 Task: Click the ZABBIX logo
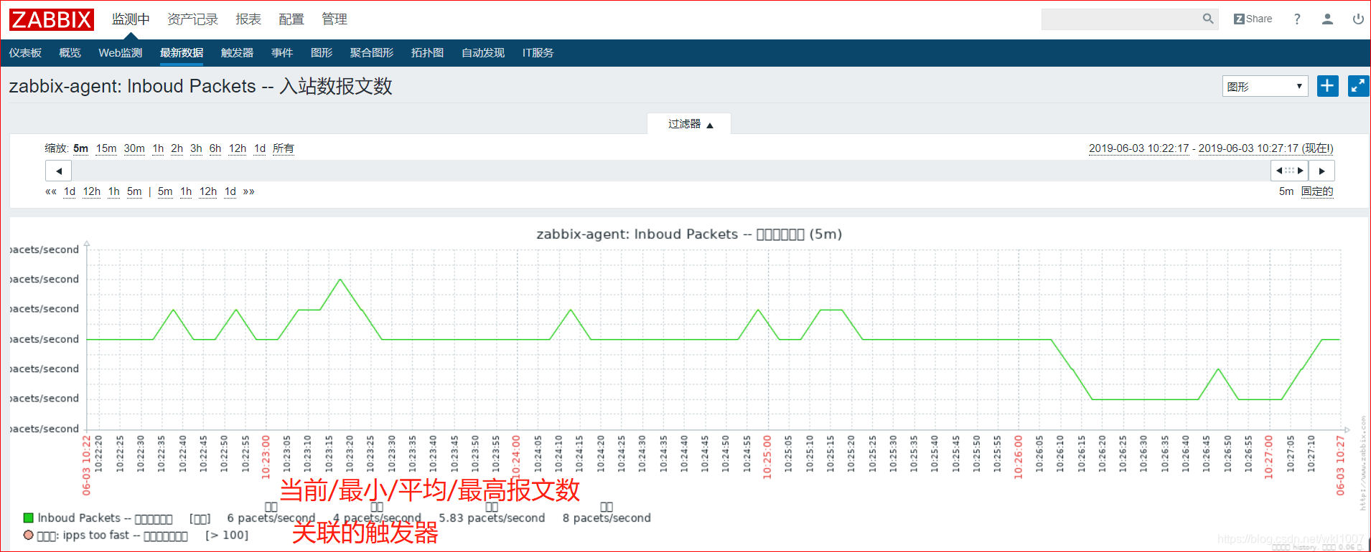[52, 19]
